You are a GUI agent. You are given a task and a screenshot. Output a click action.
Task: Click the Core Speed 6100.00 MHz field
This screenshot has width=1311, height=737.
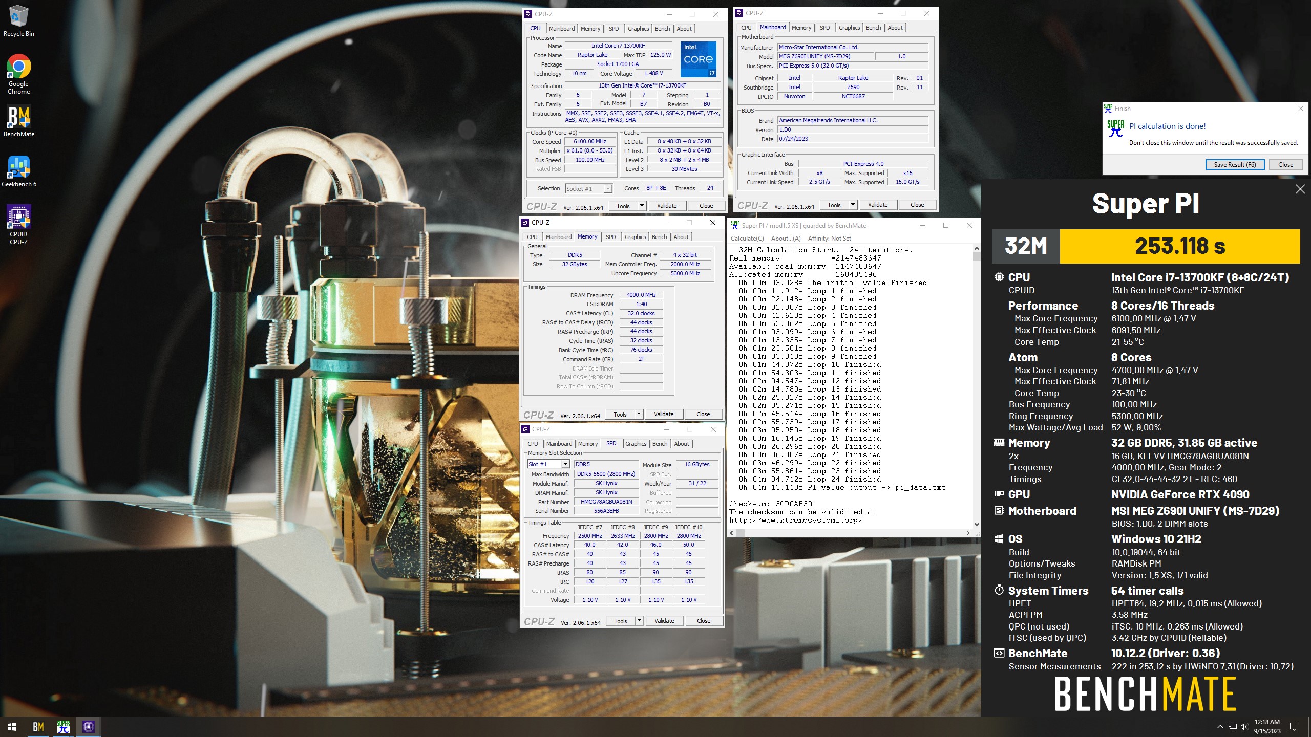click(590, 142)
